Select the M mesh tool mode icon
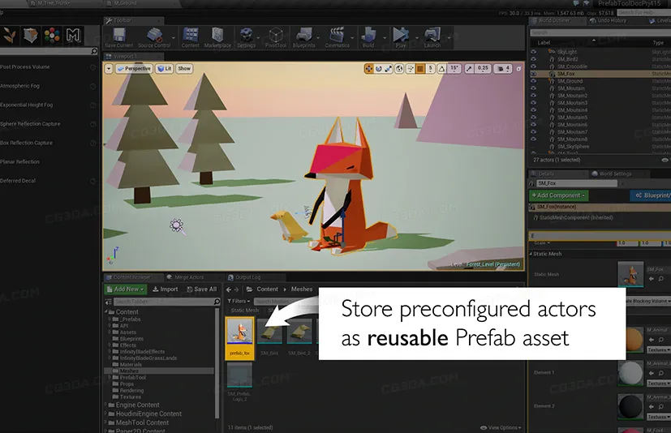The width and height of the screenshot is (671, 433). 73,35
